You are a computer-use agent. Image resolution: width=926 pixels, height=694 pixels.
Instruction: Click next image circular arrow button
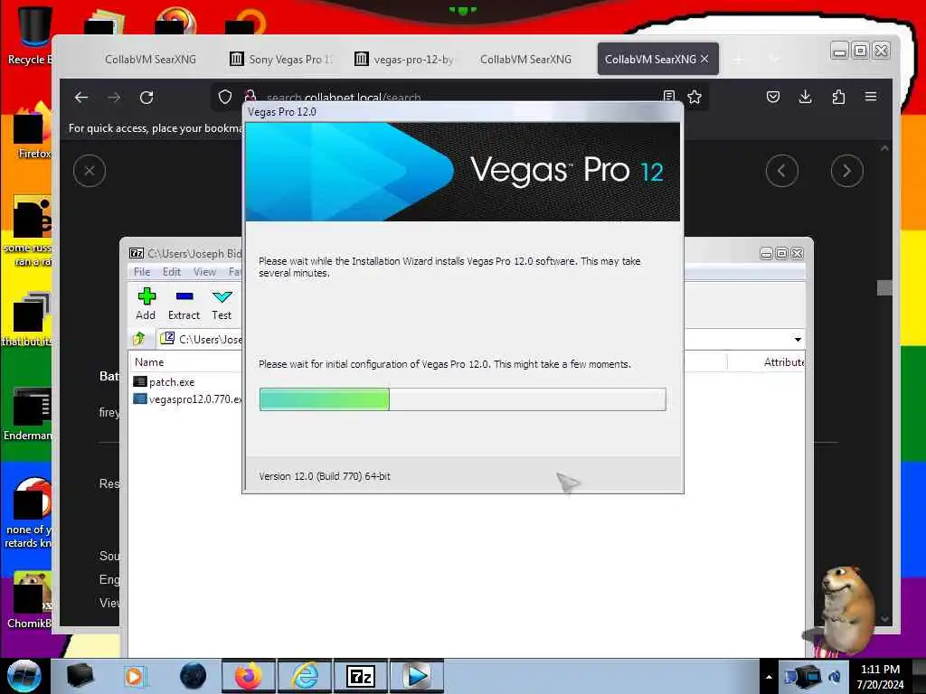pos(846,171)
